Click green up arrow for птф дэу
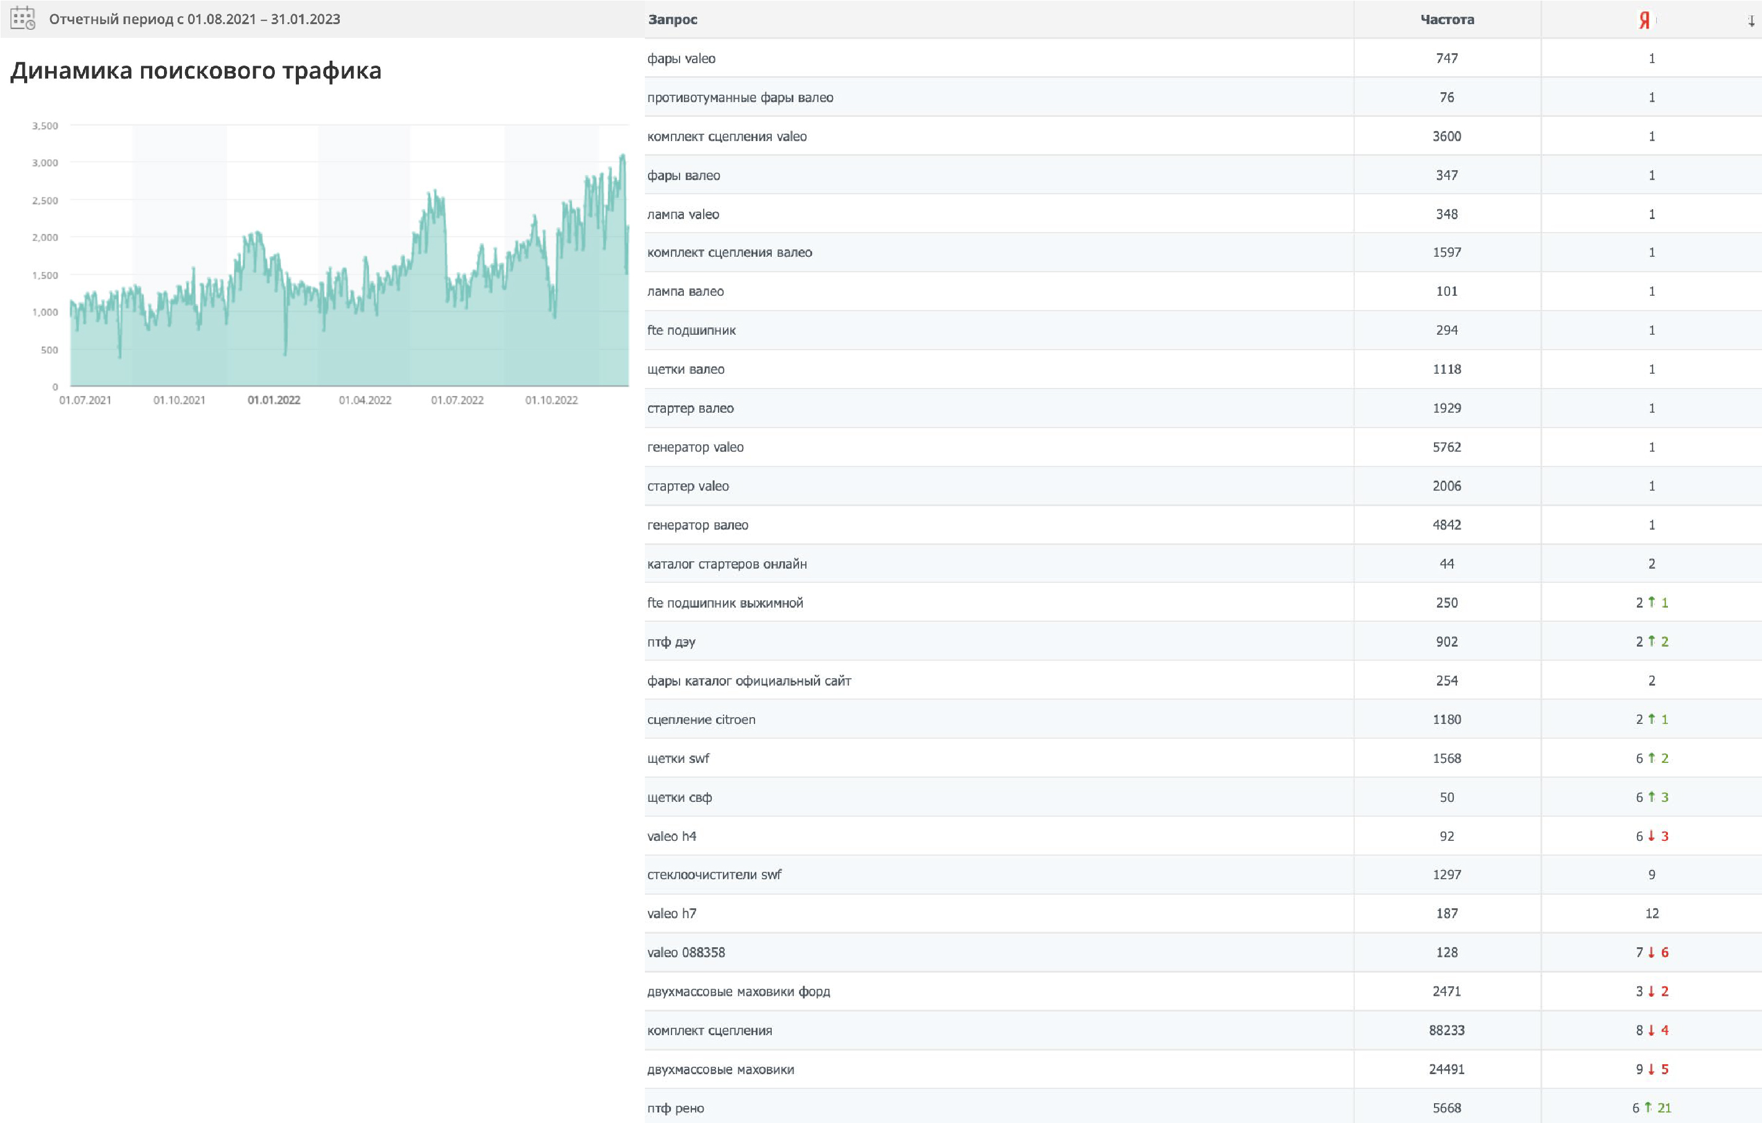This screenshot has height=1123, width=1762. pyautogui.click(x=1651, y=641)
